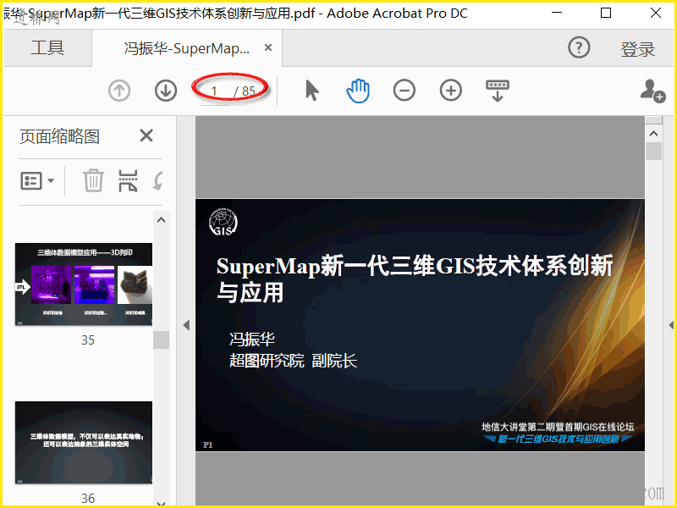The width and height of the screenshot is (677, 508).
Task: Click the slide title SuperMap新一代三维GIS text
Action: tap(415, 279)
